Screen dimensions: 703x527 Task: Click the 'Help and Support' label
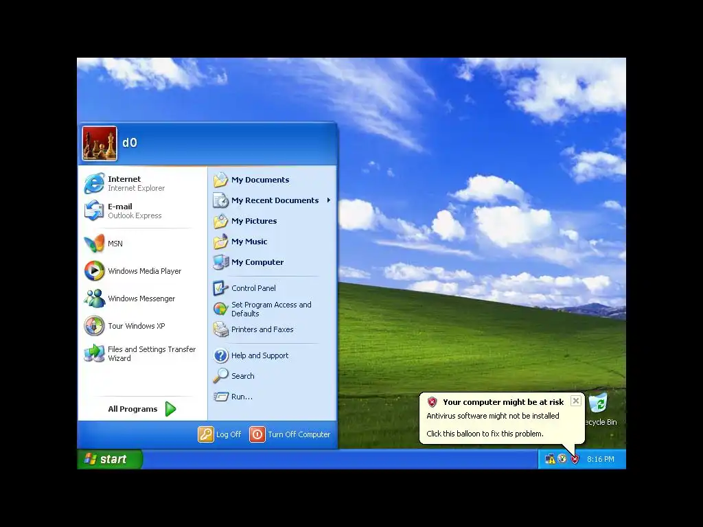(260, 355)
